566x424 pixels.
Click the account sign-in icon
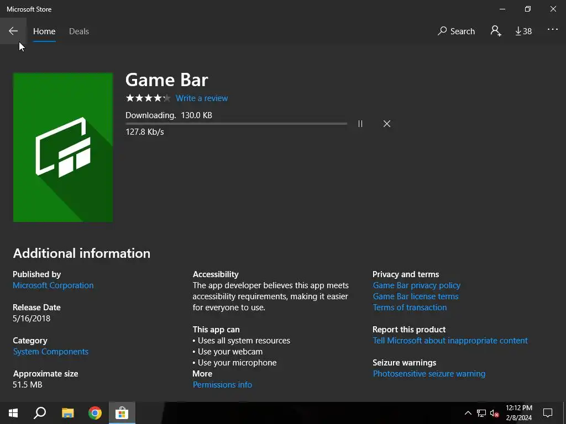496,31
